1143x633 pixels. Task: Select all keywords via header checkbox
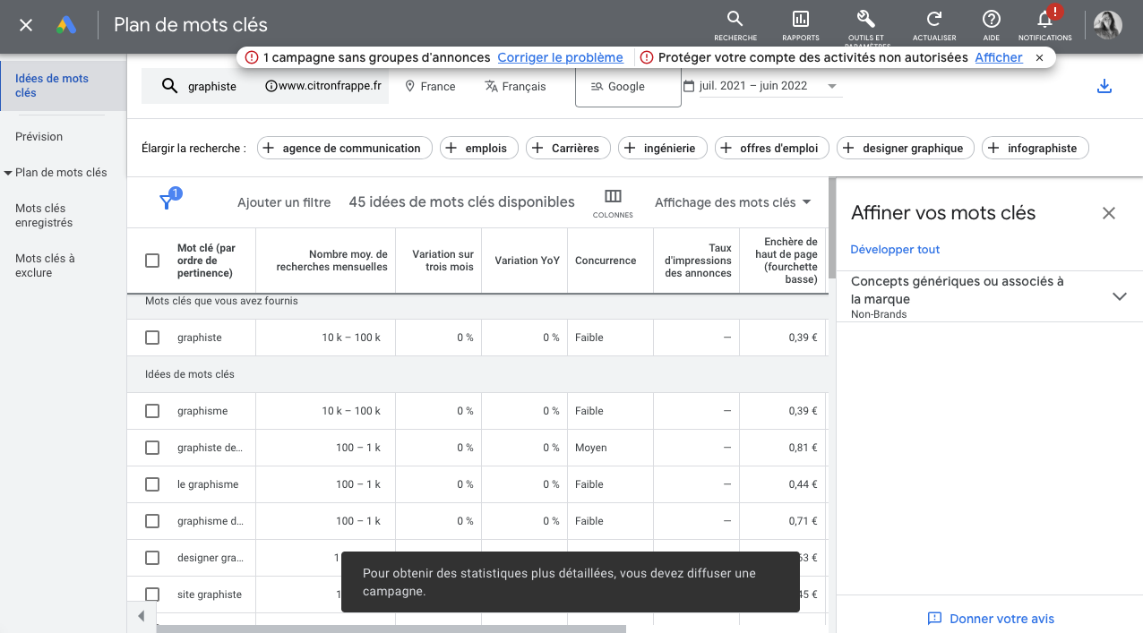point(152,261)
